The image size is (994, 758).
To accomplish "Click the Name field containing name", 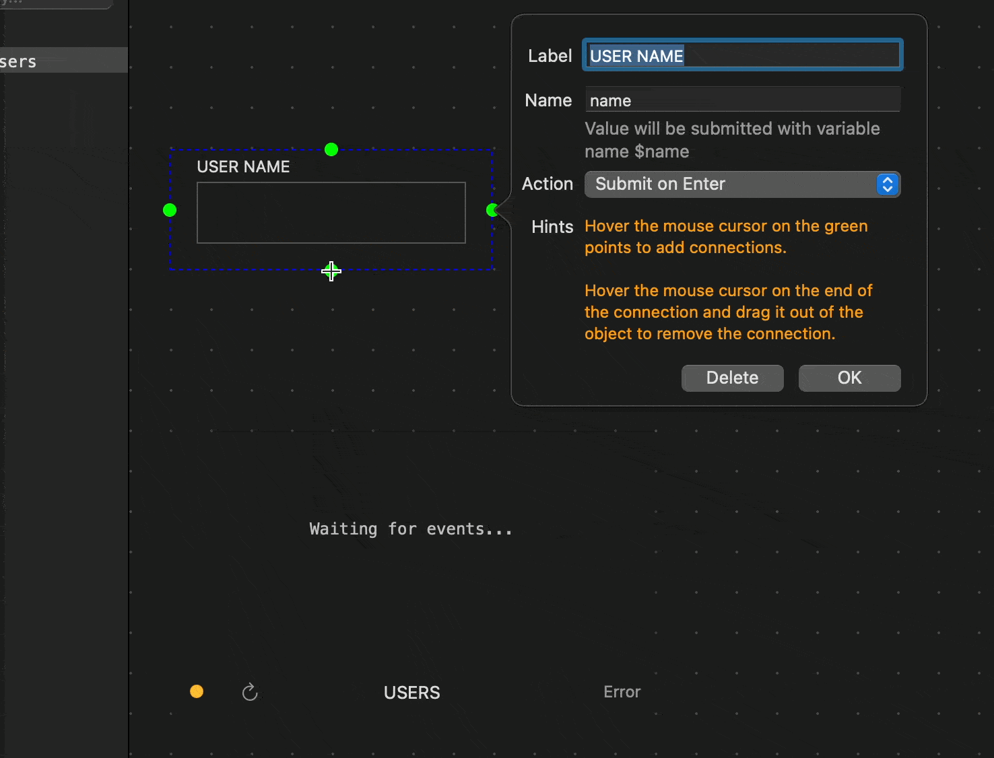I will [x=742, y=100].
